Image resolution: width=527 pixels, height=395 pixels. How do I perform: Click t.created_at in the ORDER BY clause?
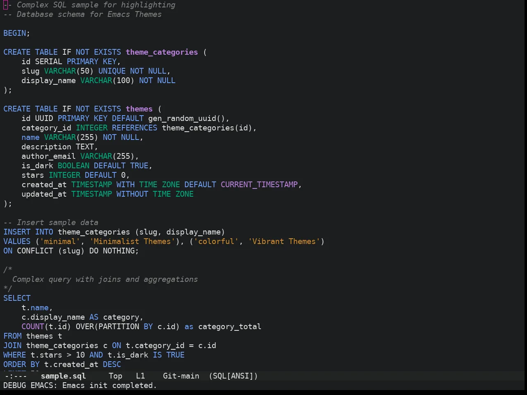[x=71, y=364]
